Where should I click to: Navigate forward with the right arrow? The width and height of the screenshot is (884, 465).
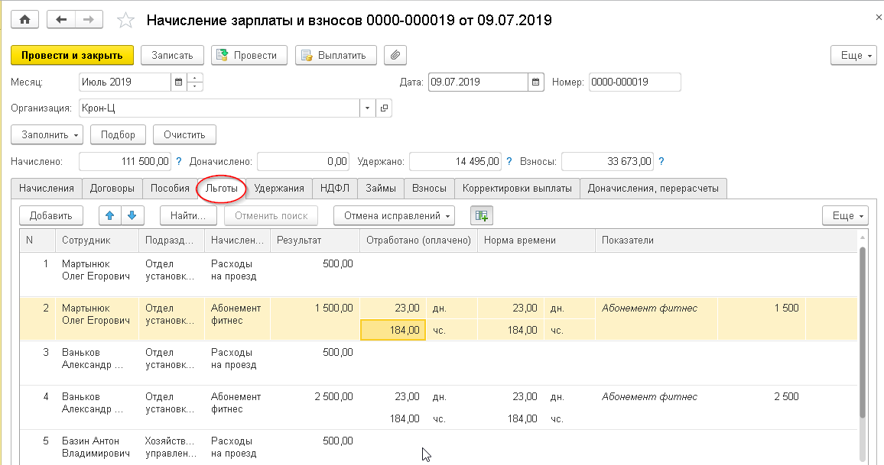click(x=89, y=20)
